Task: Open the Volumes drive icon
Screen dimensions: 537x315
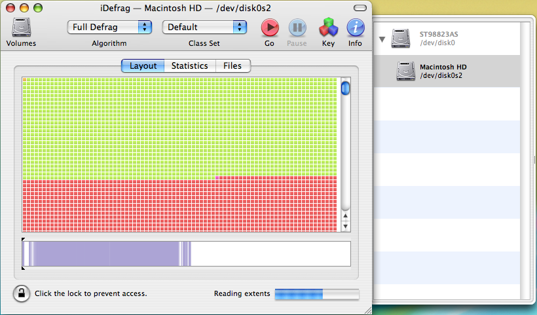Action: pyautogui.click(x=21, y=28)
